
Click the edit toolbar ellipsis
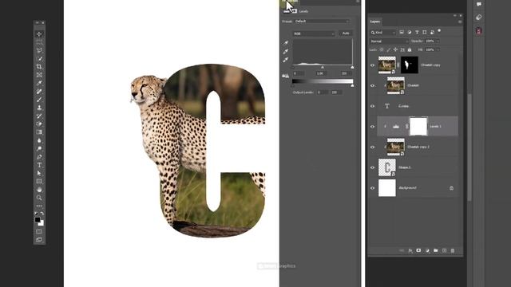coord(39,206)
